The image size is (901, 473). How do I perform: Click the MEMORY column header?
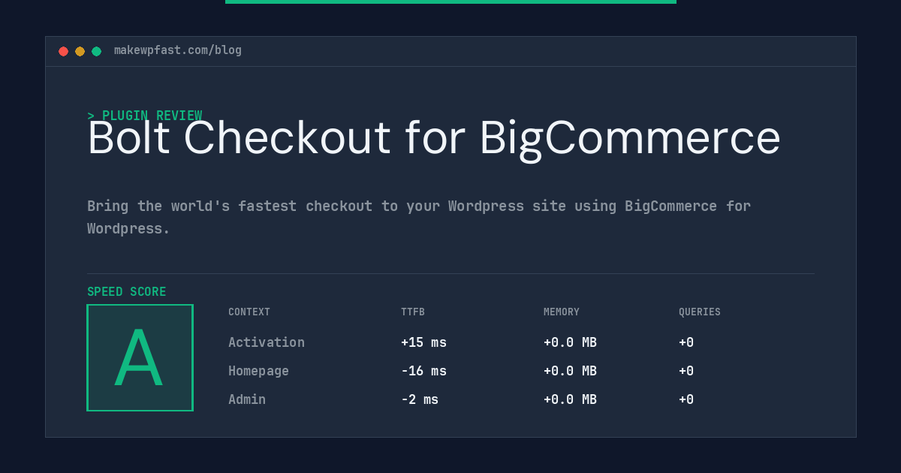pyautogui.click(x=562, y=312)
